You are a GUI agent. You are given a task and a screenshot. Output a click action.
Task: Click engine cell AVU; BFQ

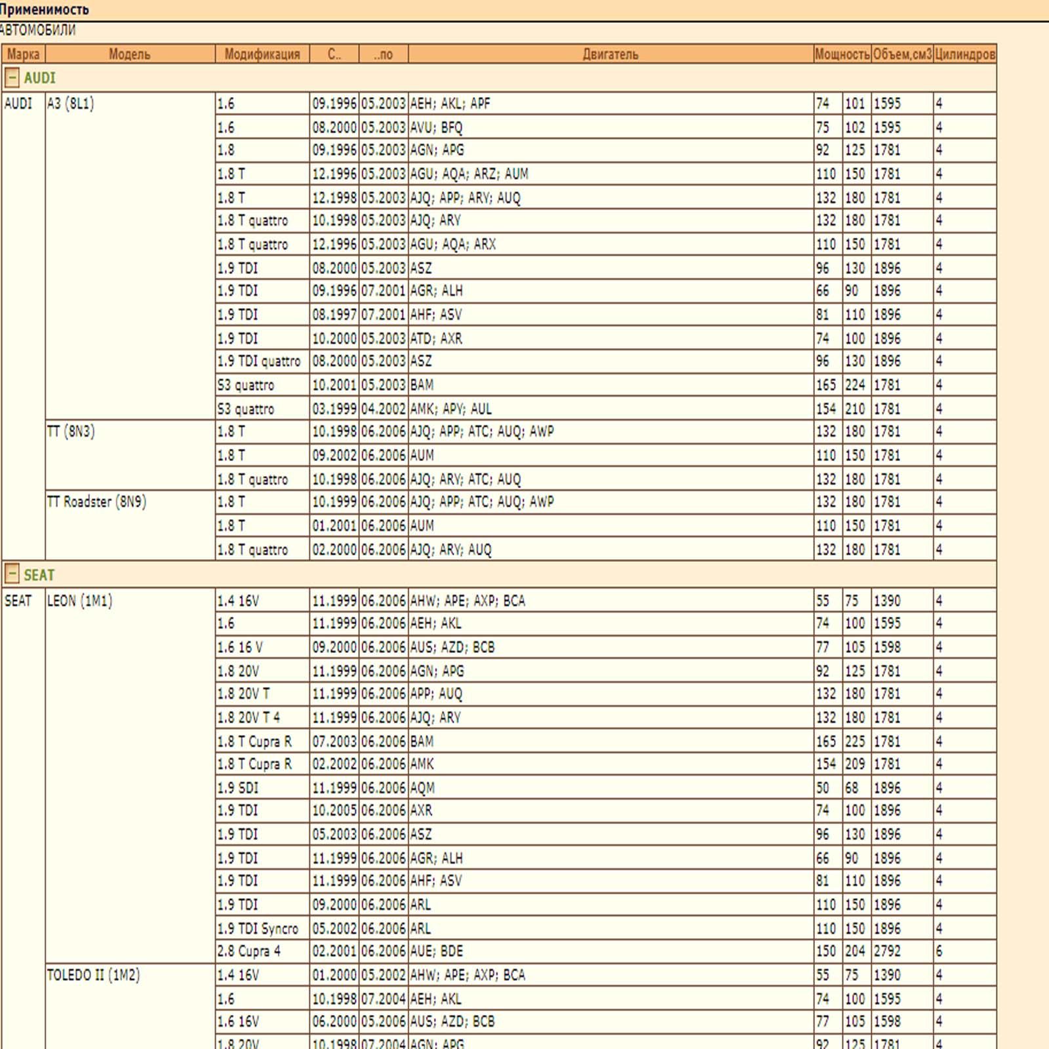point(610,127)
